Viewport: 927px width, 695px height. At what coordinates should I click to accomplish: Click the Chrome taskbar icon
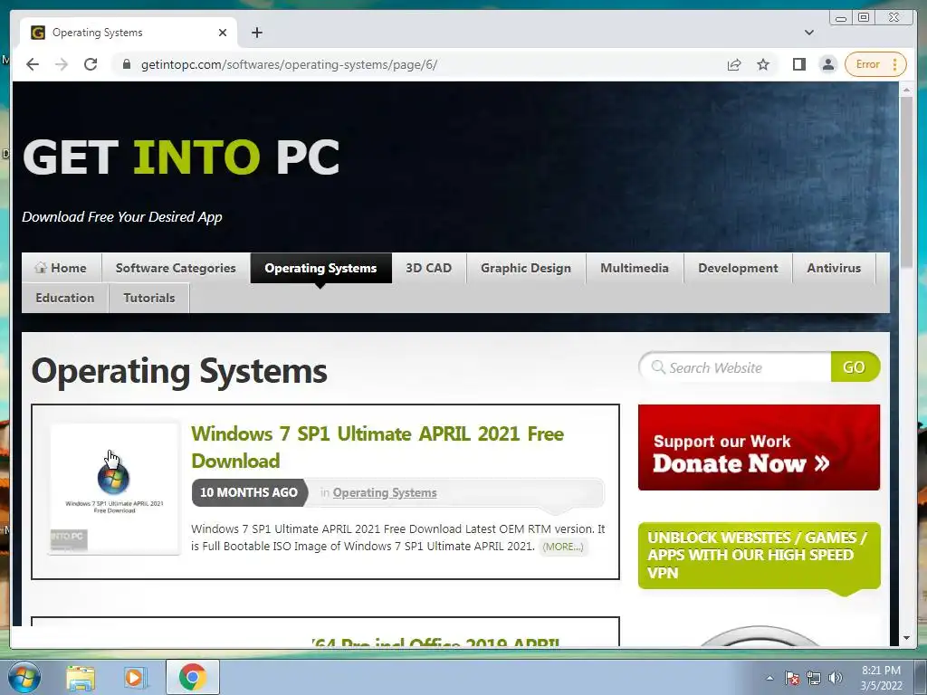pos(193,677)
